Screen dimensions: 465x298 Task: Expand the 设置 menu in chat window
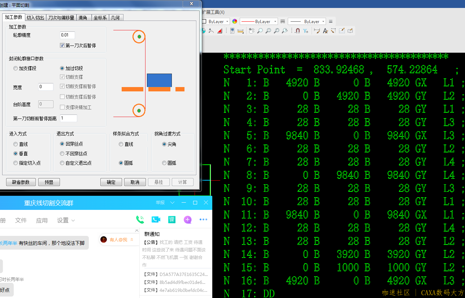[x=66, y=220]
